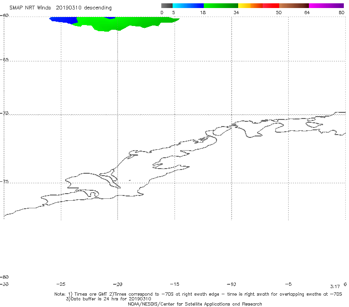Click the green segment of the color bar
The image size is (349, 307).
click(221, 6)
